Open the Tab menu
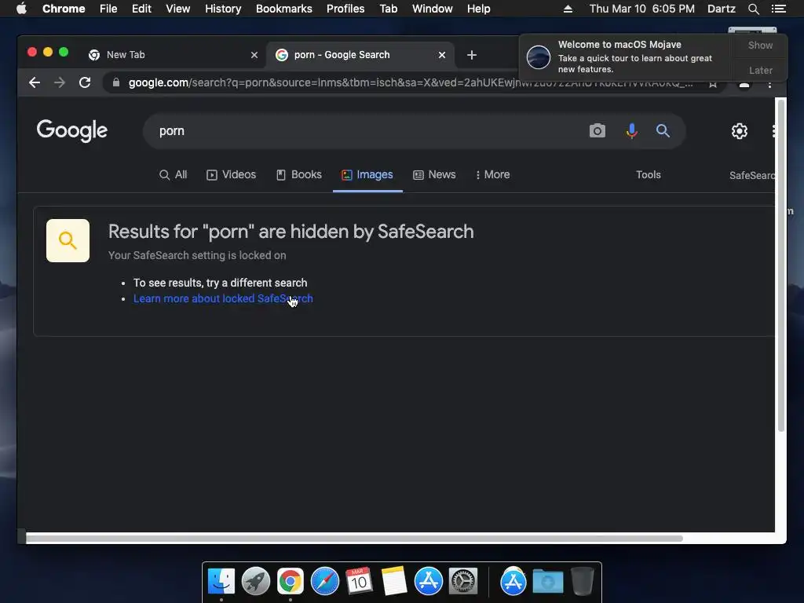 click(x=388, y=9)
